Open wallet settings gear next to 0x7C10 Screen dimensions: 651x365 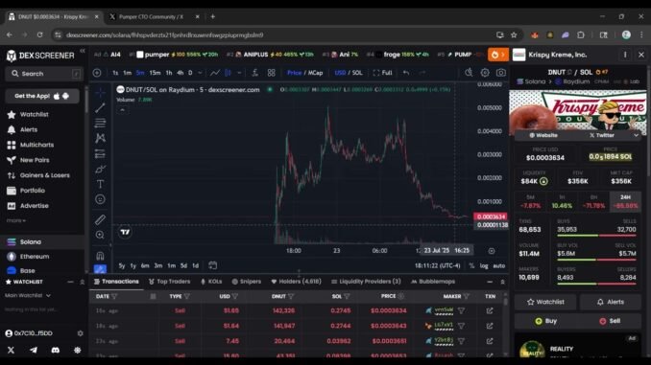[80, 333]
